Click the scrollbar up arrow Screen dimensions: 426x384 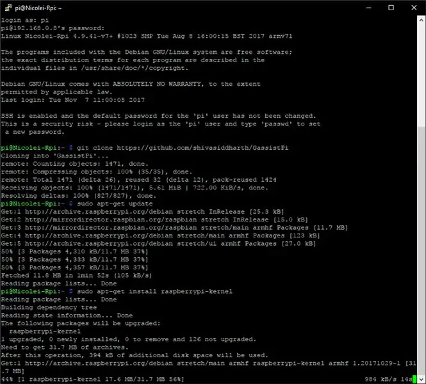click(x=421, y=20)
